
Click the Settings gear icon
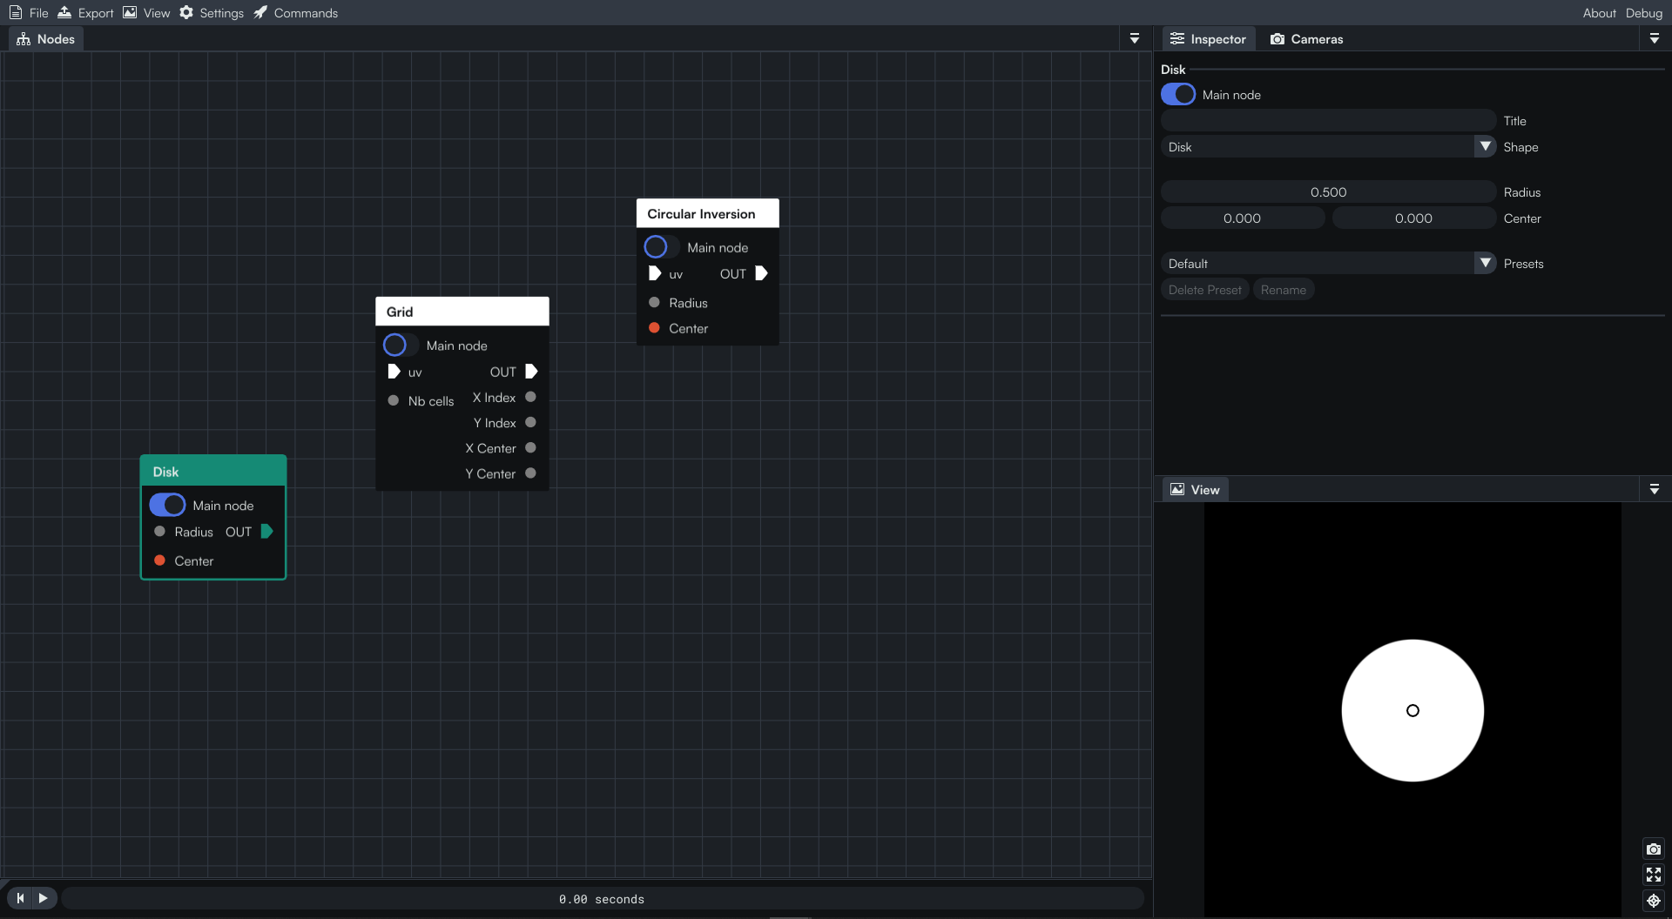186,12
